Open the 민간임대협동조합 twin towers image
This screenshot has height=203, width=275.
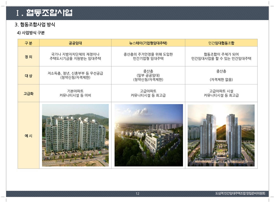coord(221,135)
